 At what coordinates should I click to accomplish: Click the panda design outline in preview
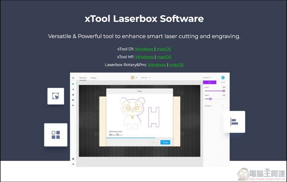[132, 113]
